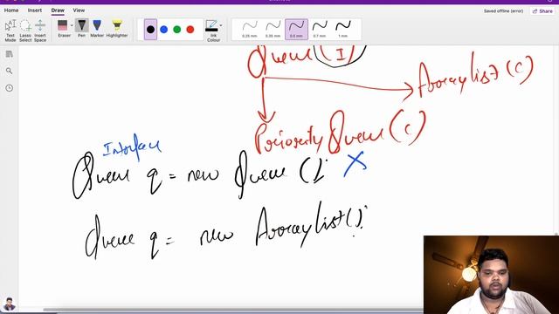Switch to the Draw tab
Screen dimensions: 559x314
[x=58, y=10]
